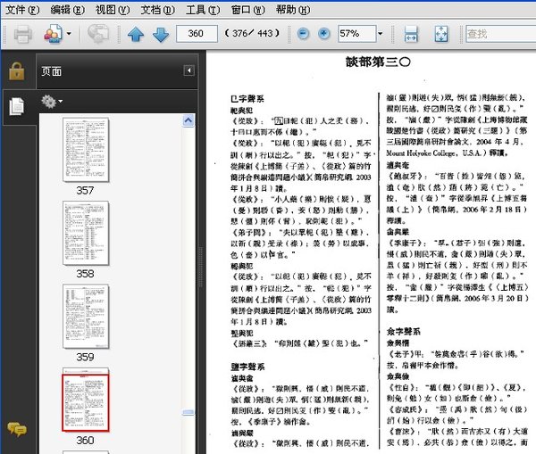Click thumbnail scrollbar up arrow
The height and width of the screenshot is (454, 536).
click(188, 120)
